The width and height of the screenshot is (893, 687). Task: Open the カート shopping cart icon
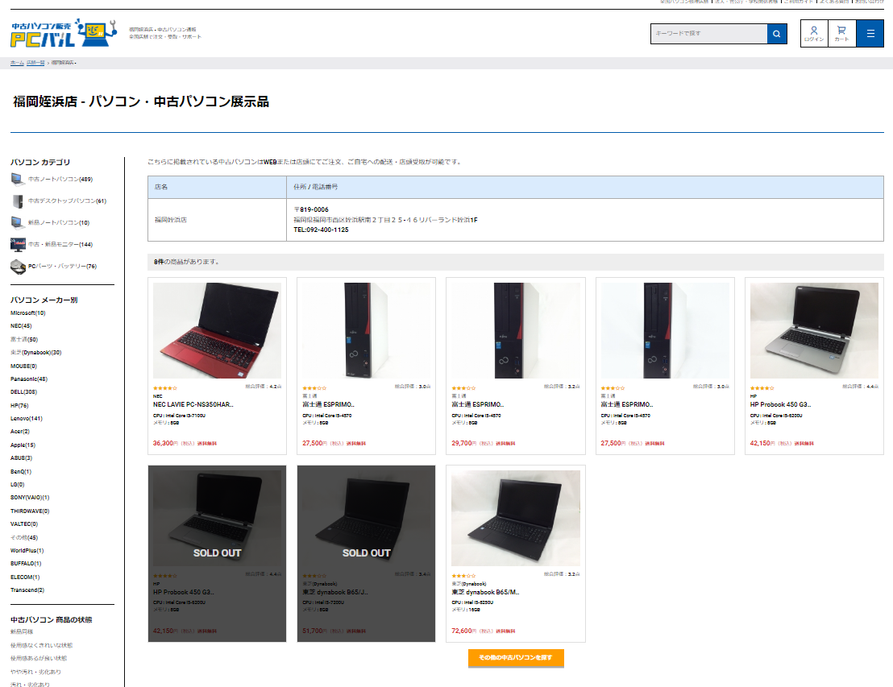841,34
